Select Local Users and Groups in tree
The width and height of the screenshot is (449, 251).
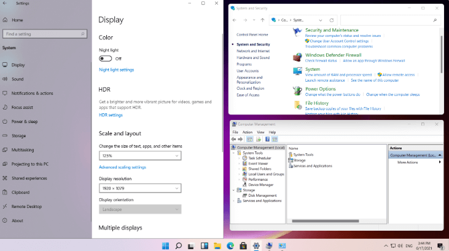(x=266, y=174)
